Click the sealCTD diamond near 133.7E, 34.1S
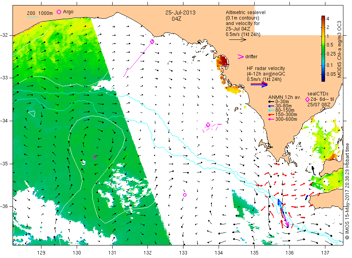 (x=208, y=125)
